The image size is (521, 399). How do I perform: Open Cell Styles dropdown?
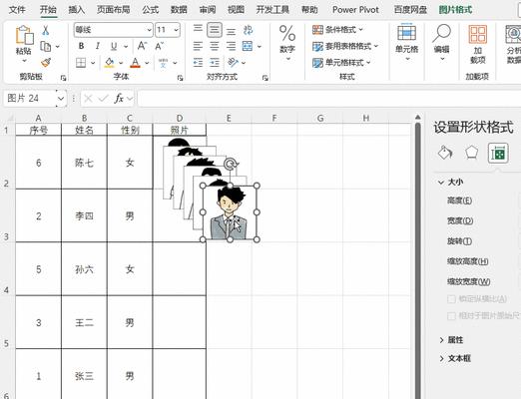[341, 63]
